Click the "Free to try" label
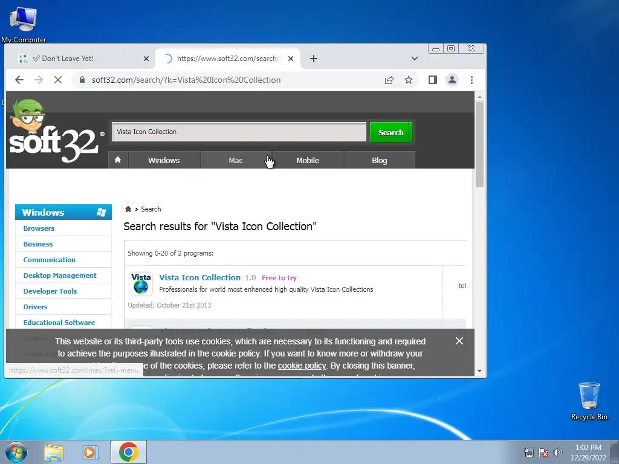The image size is (619, 464). click(x=279, y=278)
